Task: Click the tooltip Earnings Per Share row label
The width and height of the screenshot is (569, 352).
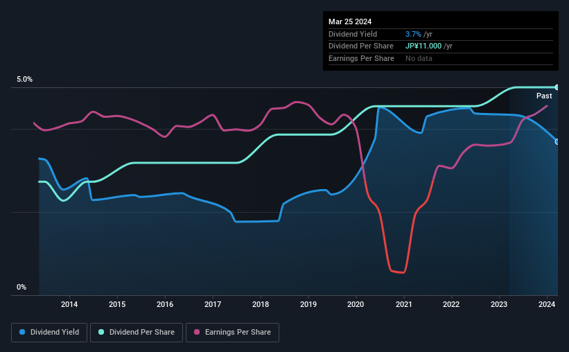Action: point(361,58)
